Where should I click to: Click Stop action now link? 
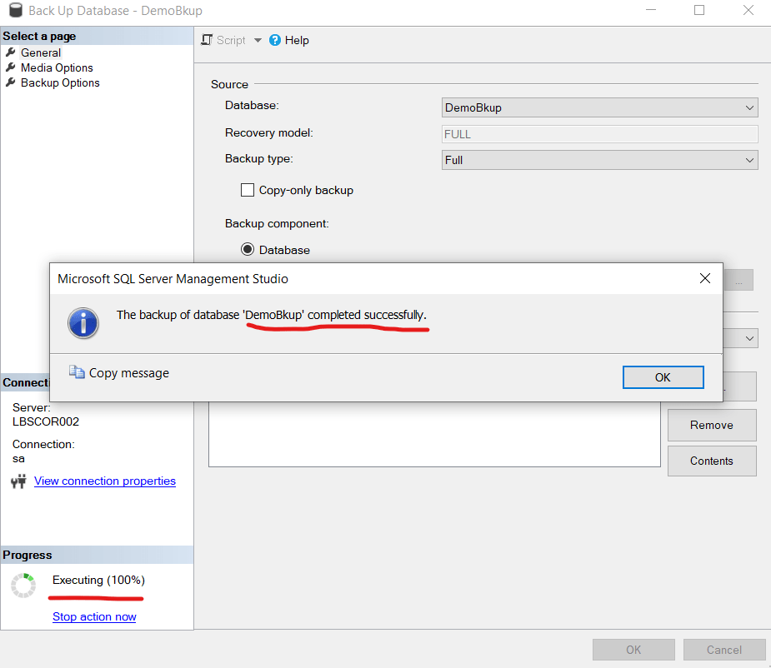(x=94, y=616)
